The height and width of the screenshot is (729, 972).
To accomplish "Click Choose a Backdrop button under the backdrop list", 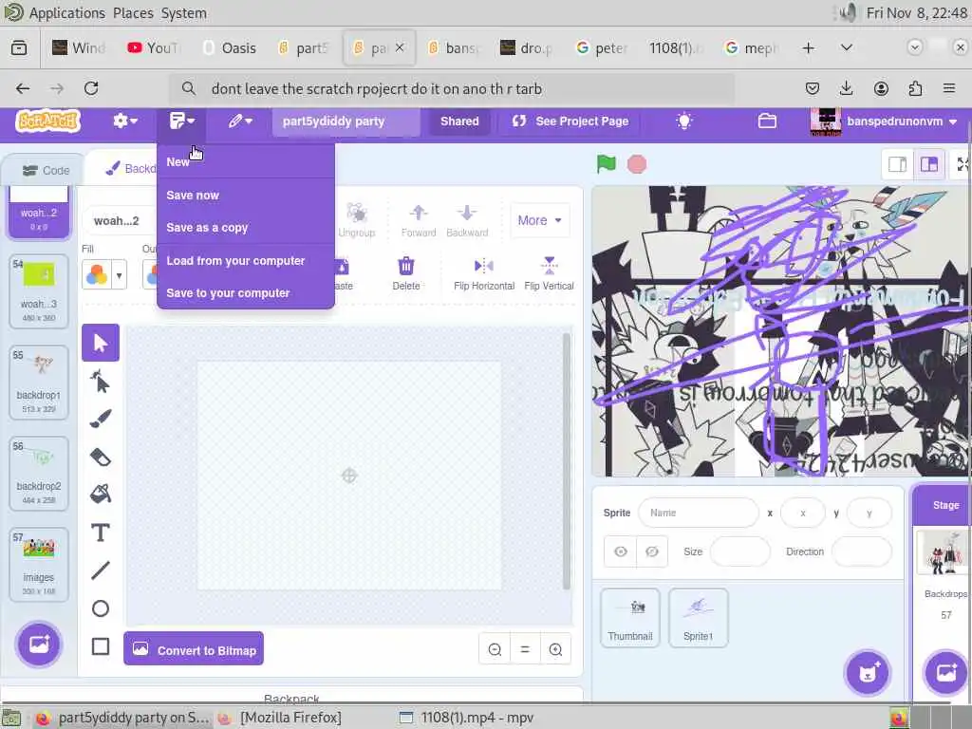I will point(38,645).
